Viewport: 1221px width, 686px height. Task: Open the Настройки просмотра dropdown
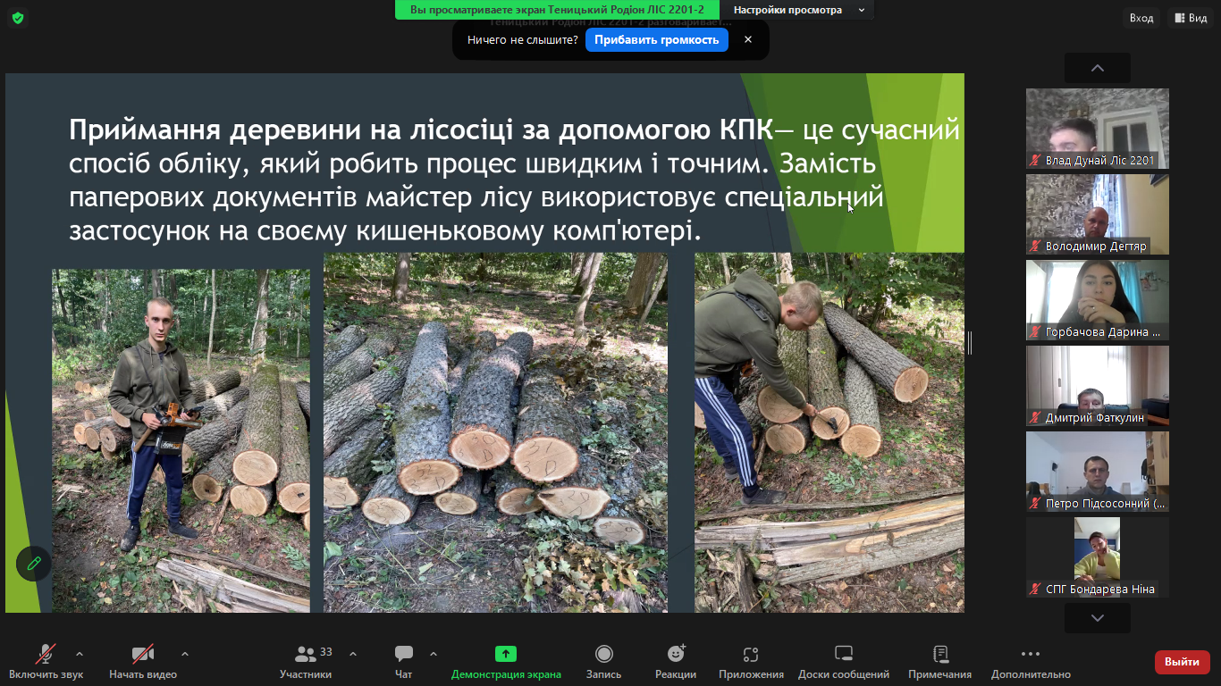[x=799, y=10]
